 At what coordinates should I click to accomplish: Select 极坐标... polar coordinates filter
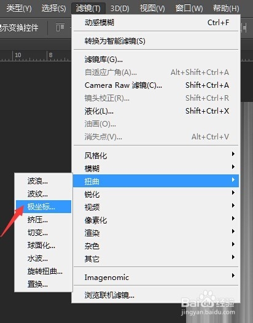[x=44, y=206]
